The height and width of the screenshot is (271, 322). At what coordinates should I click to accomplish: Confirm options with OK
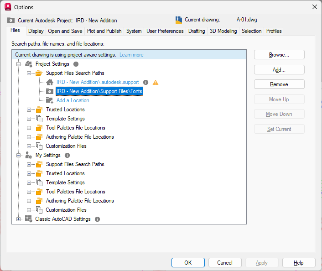[188, 263]
